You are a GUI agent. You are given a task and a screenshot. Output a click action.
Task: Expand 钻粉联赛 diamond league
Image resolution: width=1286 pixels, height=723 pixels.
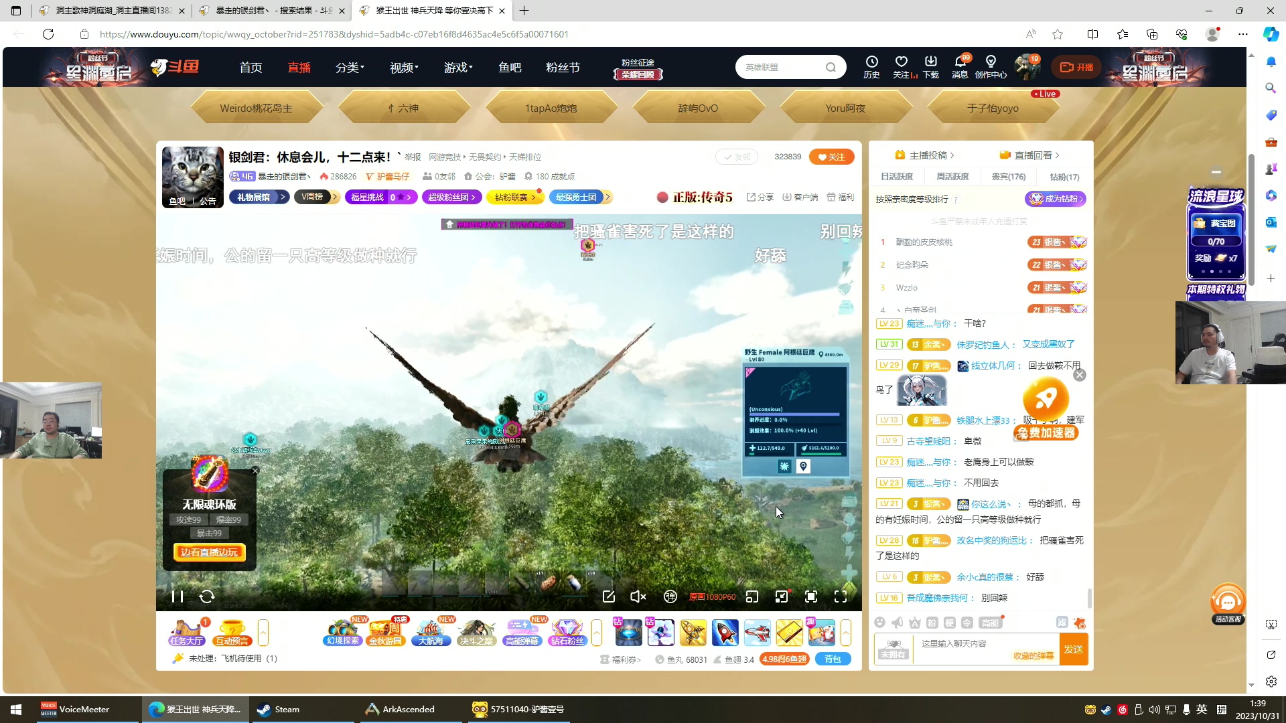coord(516,197)
